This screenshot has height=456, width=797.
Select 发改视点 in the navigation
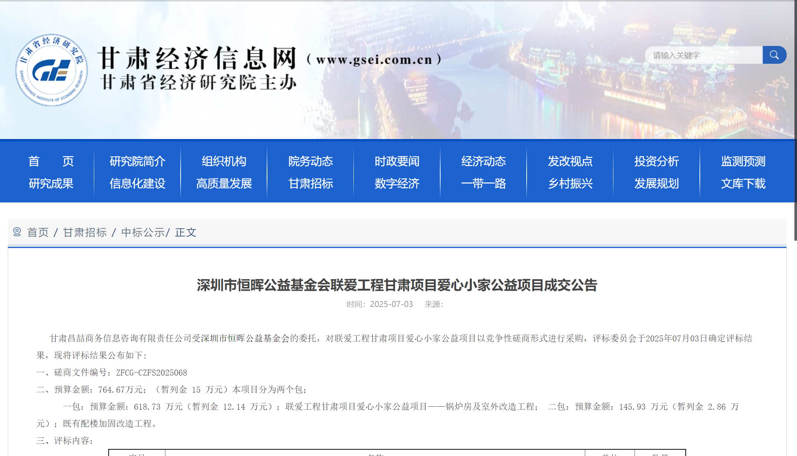570,161
